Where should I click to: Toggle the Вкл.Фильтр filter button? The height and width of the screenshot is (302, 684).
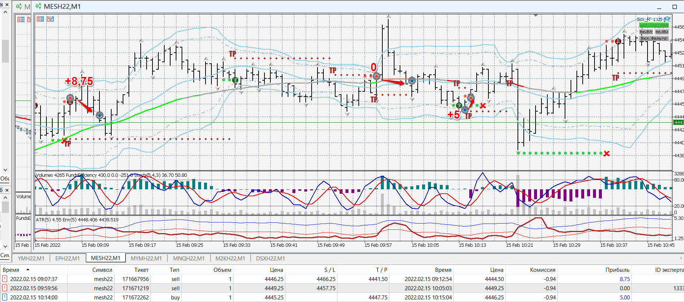pos(654,38)
